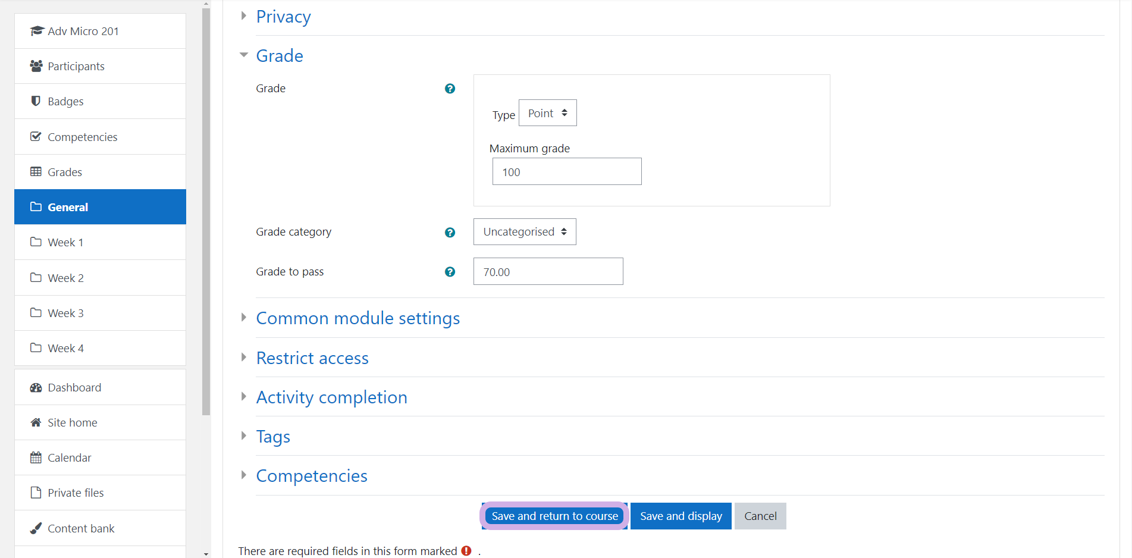The image size is (1132, 558).
Task: Click the Content bank brush icon
Action: [x=36, y=528]
